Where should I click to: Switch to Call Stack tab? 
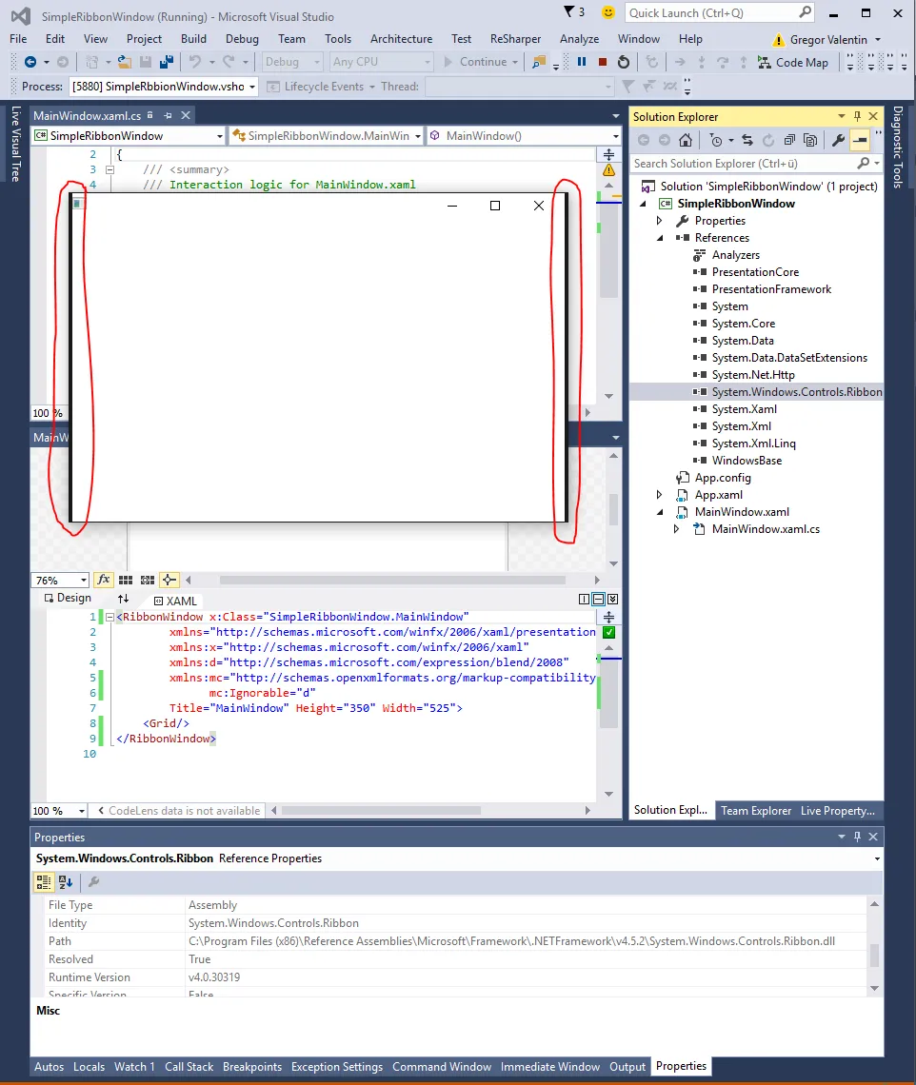pyautogui.click(x=189, y=1066)
